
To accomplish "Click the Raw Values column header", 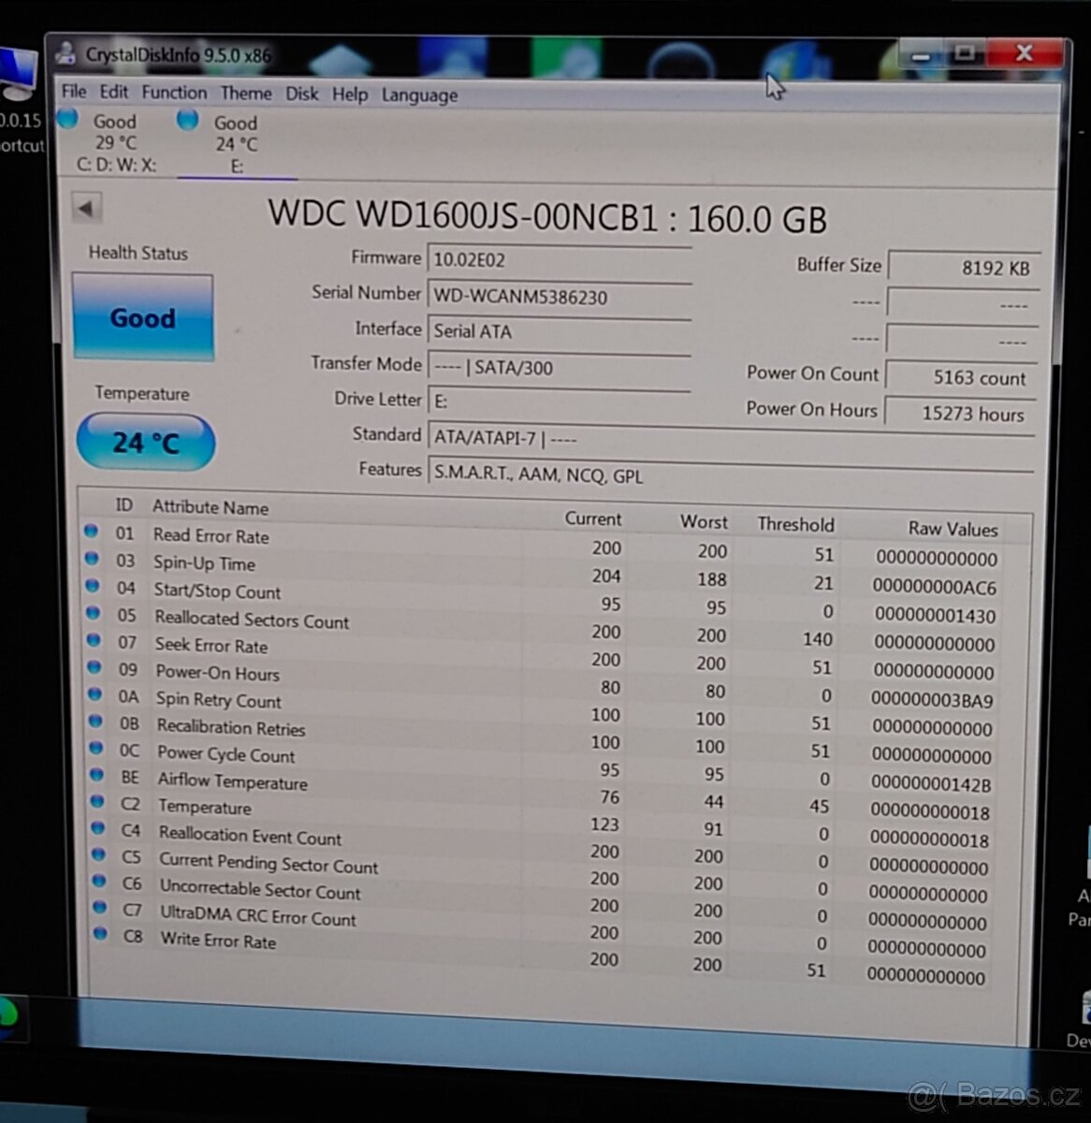I will point(953,528).
